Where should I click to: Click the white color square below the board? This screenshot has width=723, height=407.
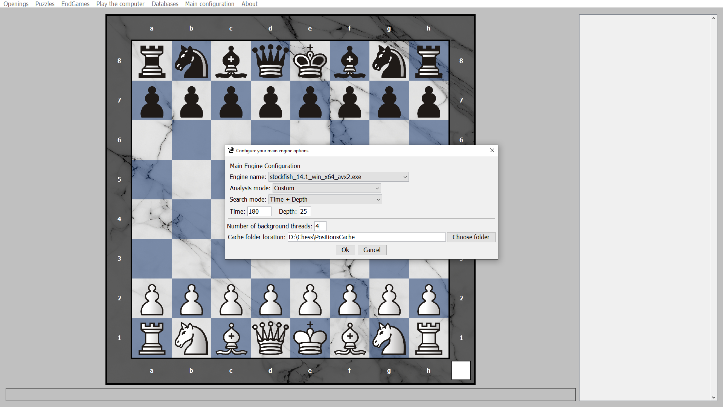point(461,370)
